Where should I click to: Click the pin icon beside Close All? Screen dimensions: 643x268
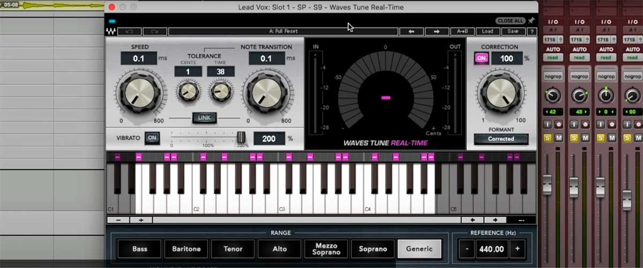531,20
